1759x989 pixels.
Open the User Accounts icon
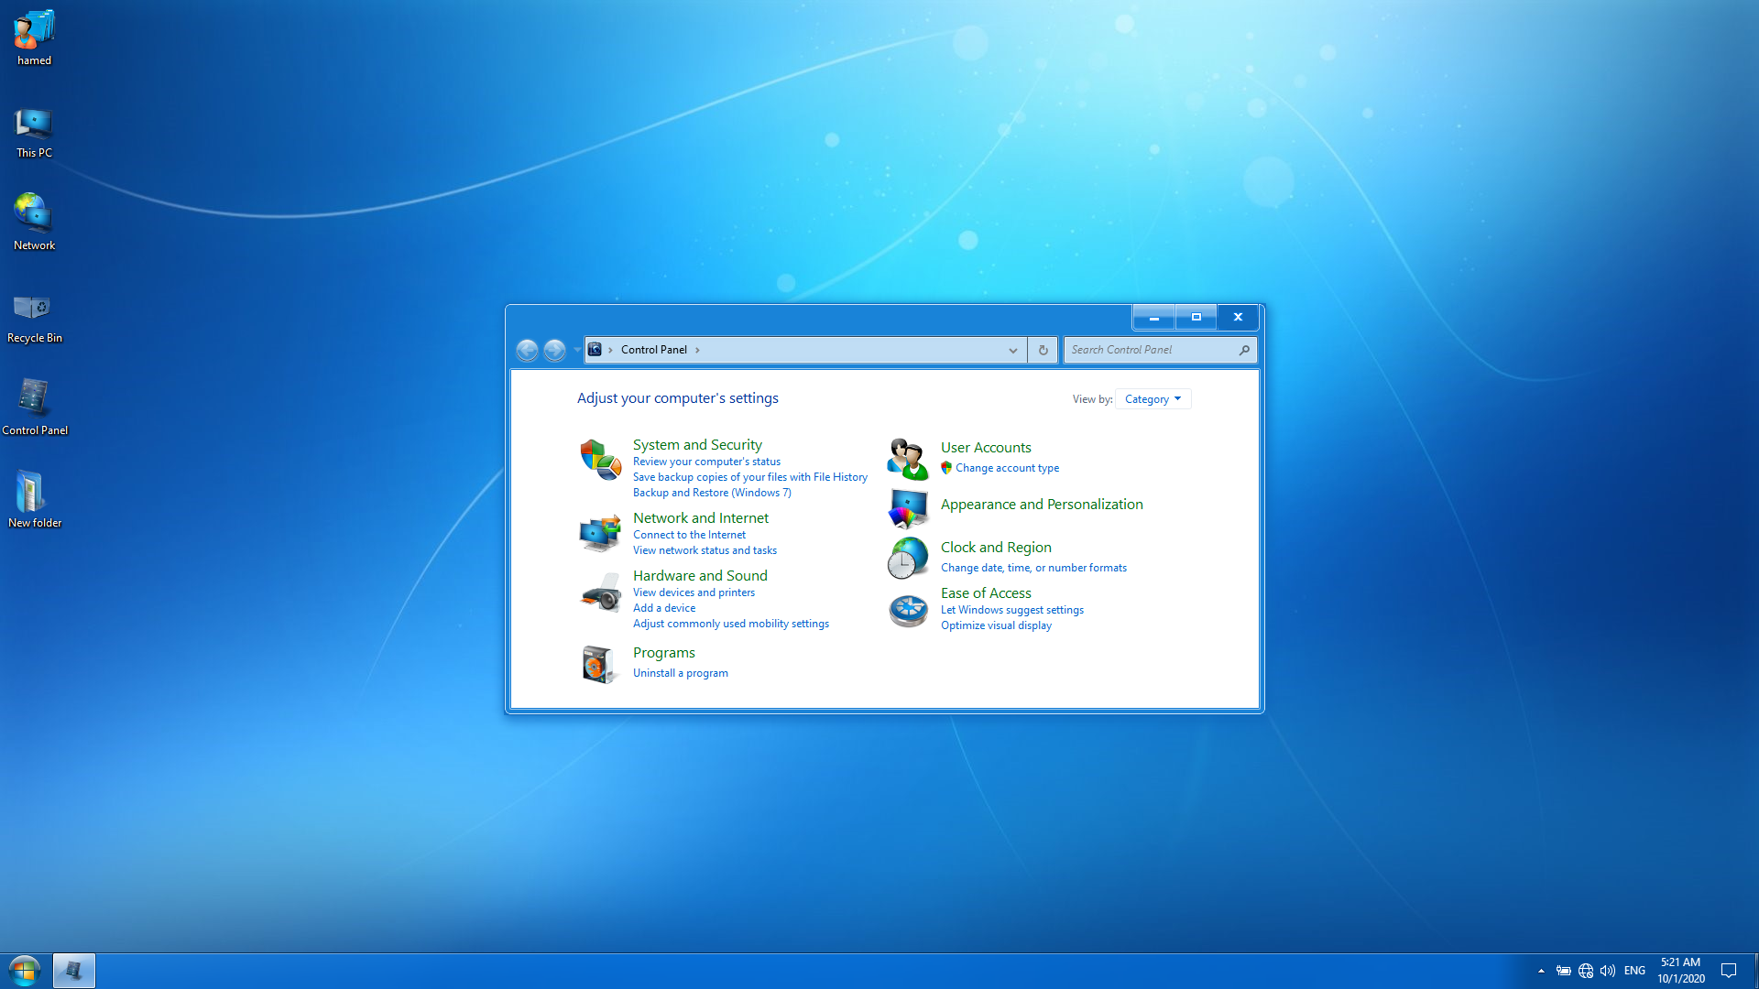(908, 459)
